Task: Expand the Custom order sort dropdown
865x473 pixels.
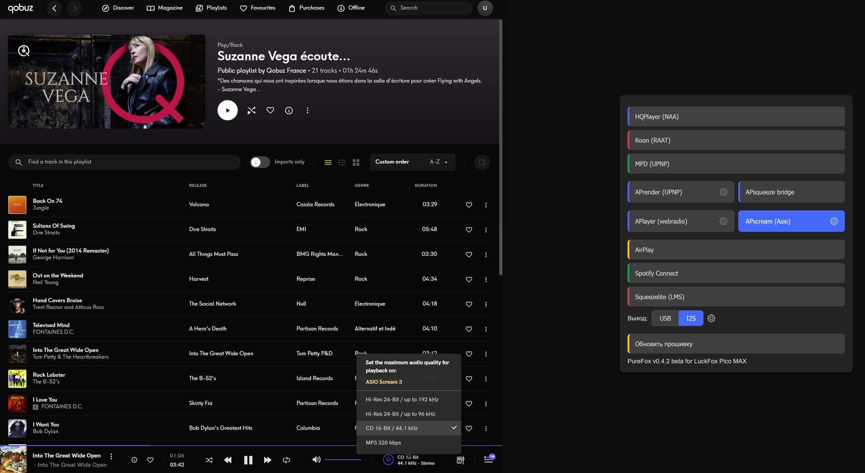Action: click(412, 162)
